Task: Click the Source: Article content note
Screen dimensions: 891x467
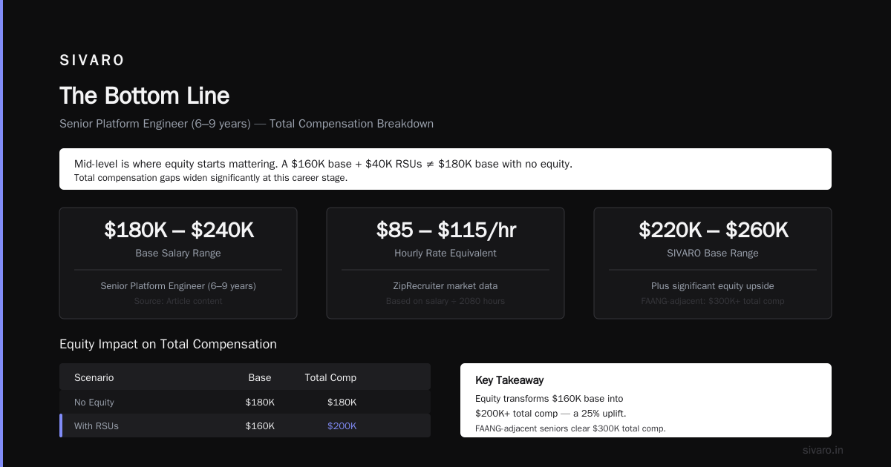Action: (x=178, y=301)
